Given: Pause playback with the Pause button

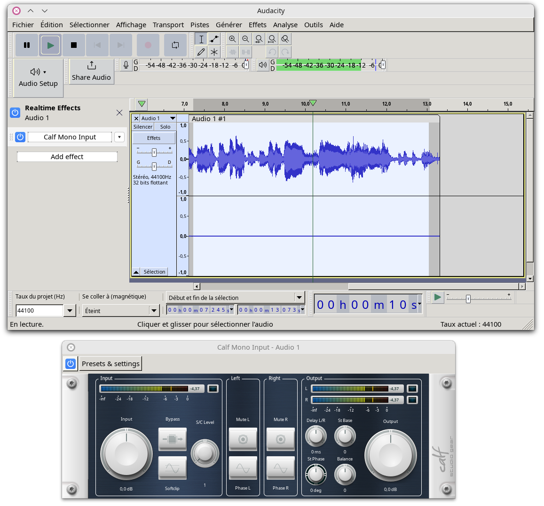Looking at the screenshot, I should pyautogui.click(x=27, y=45).
